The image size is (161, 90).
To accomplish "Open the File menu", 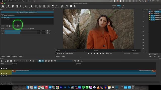I will 11,1.
